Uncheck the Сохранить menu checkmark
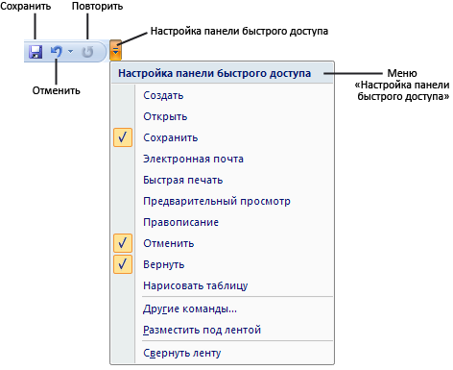 click(x=123, y=137)
